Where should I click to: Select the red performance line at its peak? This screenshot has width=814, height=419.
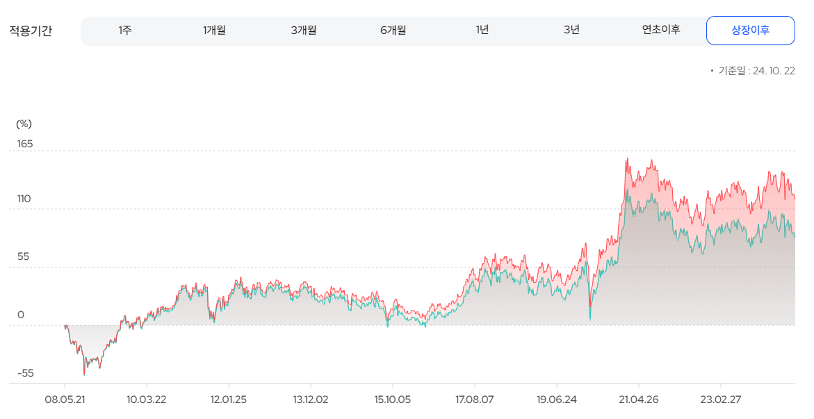coord(626,158)
